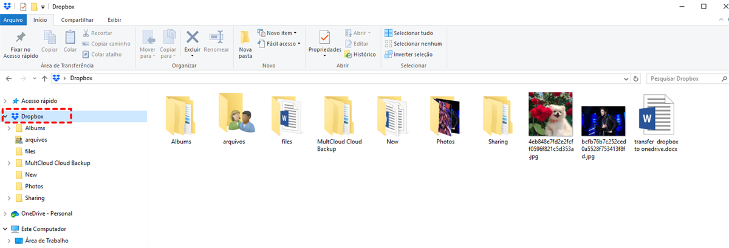
Task: Select Photos in navigation tree
Action: 34,186
